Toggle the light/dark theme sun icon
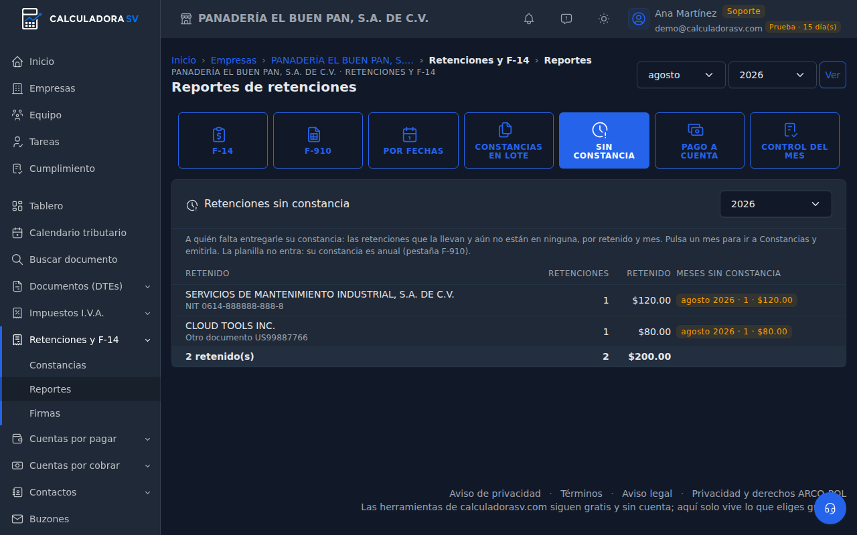Image resolution: width=857 pixels, height=535 pixels. (604, 19)
